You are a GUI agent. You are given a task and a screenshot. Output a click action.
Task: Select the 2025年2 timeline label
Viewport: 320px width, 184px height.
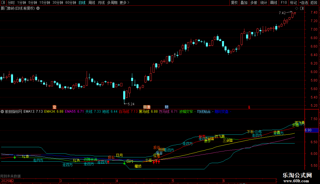pos(8,181)
